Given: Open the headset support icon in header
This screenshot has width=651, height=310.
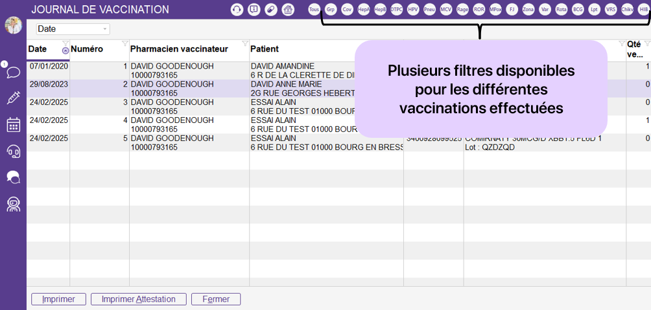Looking at the screenshot, I should point(237,10).
